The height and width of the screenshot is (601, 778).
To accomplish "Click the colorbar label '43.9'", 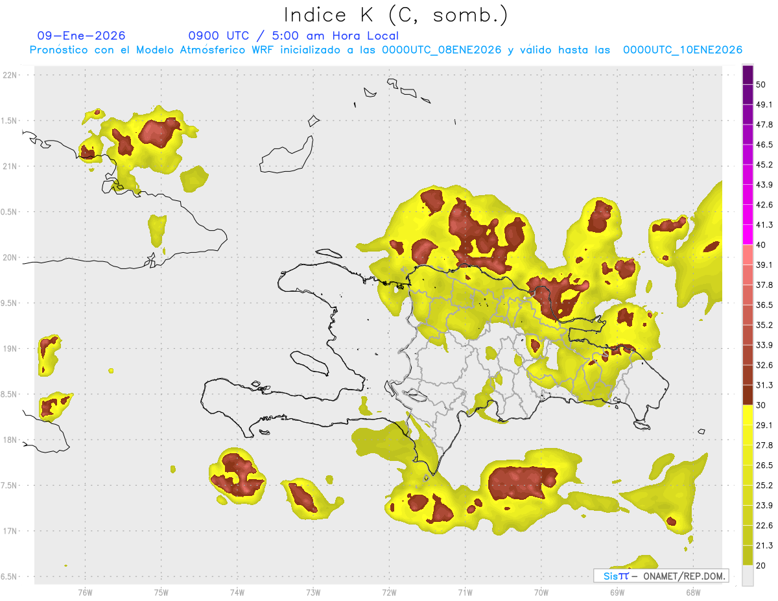I will click(x=764, y=185).
